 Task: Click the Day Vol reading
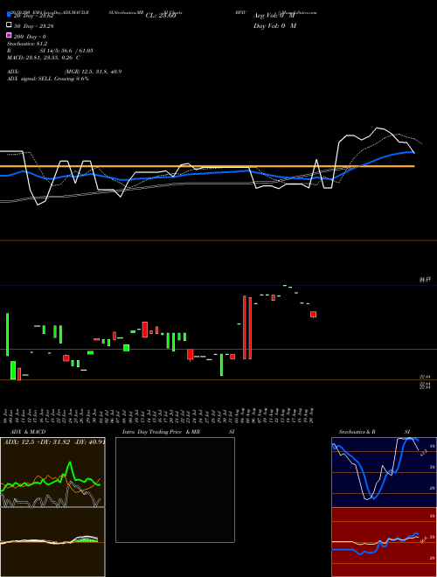[274, 25]
